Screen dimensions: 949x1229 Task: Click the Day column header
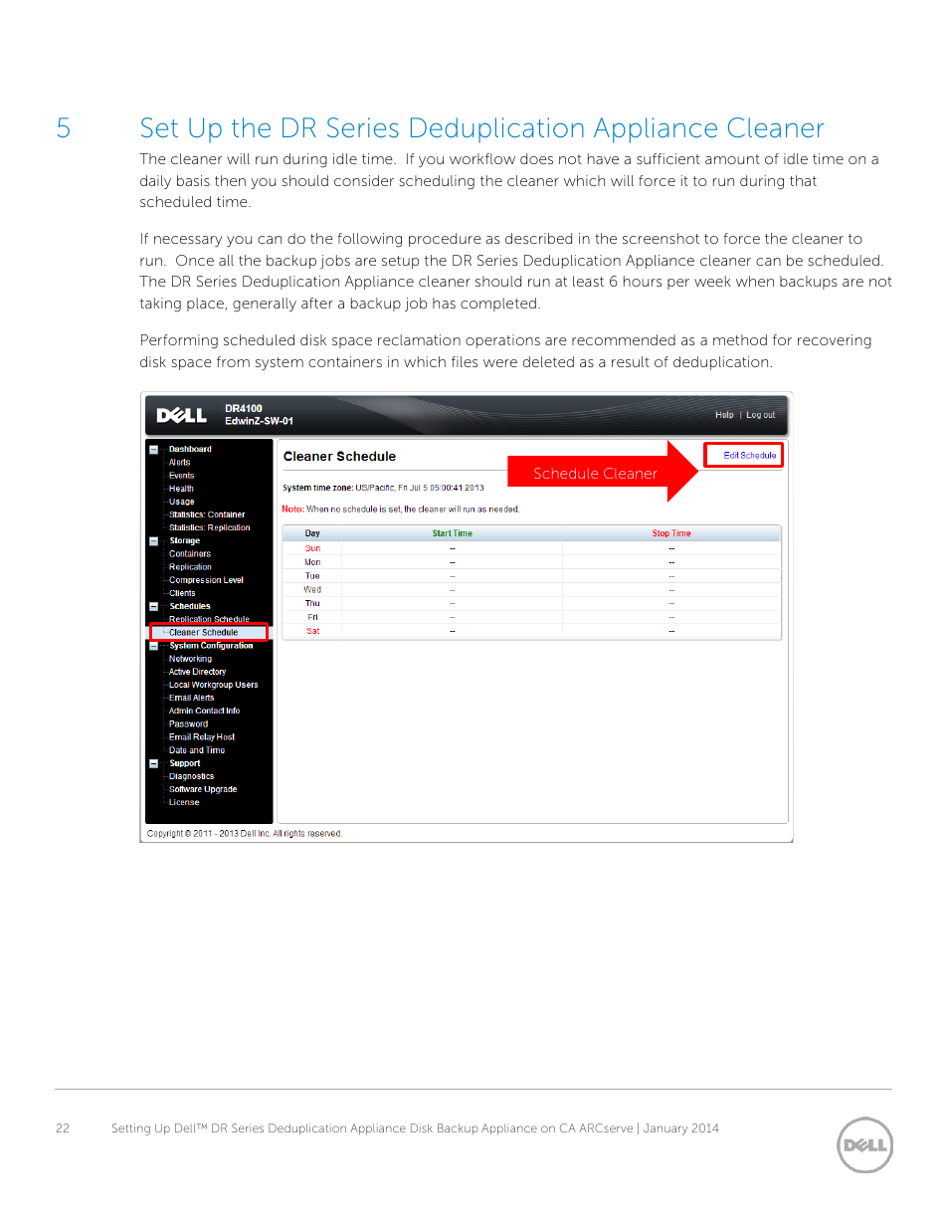[x=312, y=533]
